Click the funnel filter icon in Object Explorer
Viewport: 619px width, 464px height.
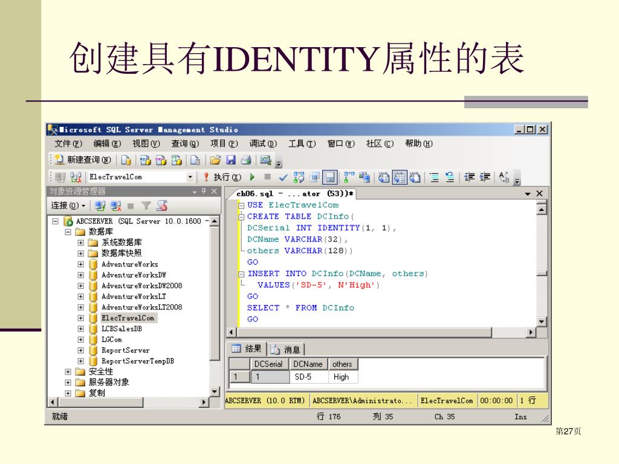[x=146, y=205]
